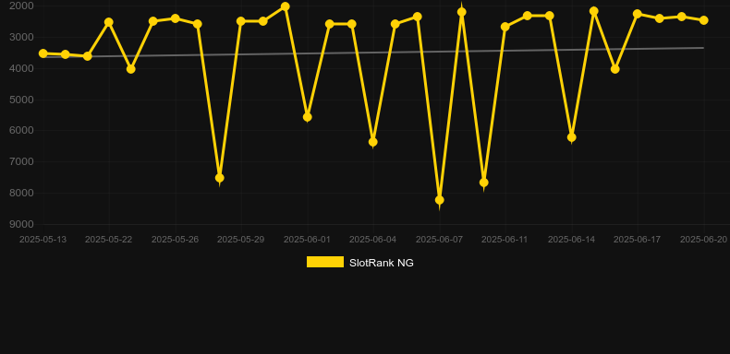Screen dimensions: 730x354
Task: Select the 2025-05-22 data point near 2500
Action: pos(109,22)
